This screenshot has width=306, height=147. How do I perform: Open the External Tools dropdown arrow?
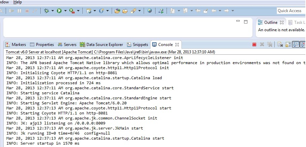pos(78,11)
